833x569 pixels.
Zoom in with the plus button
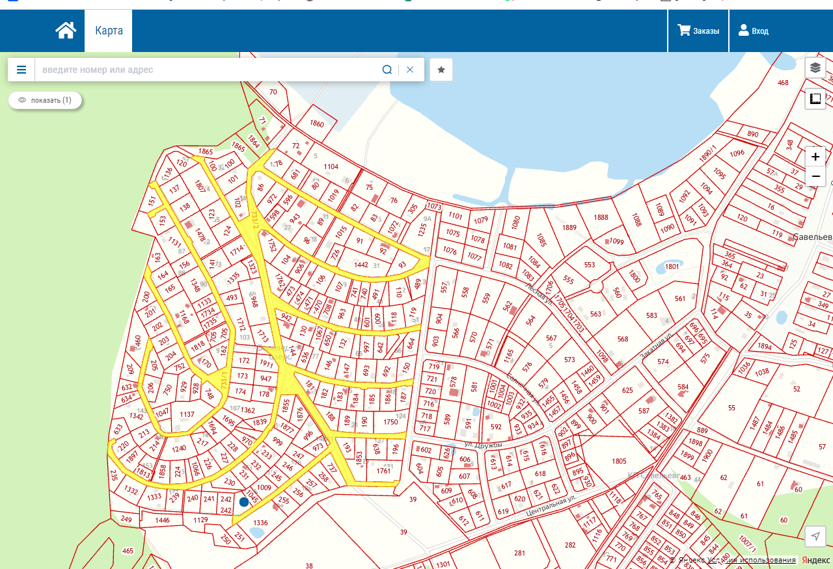coord(815,157)
